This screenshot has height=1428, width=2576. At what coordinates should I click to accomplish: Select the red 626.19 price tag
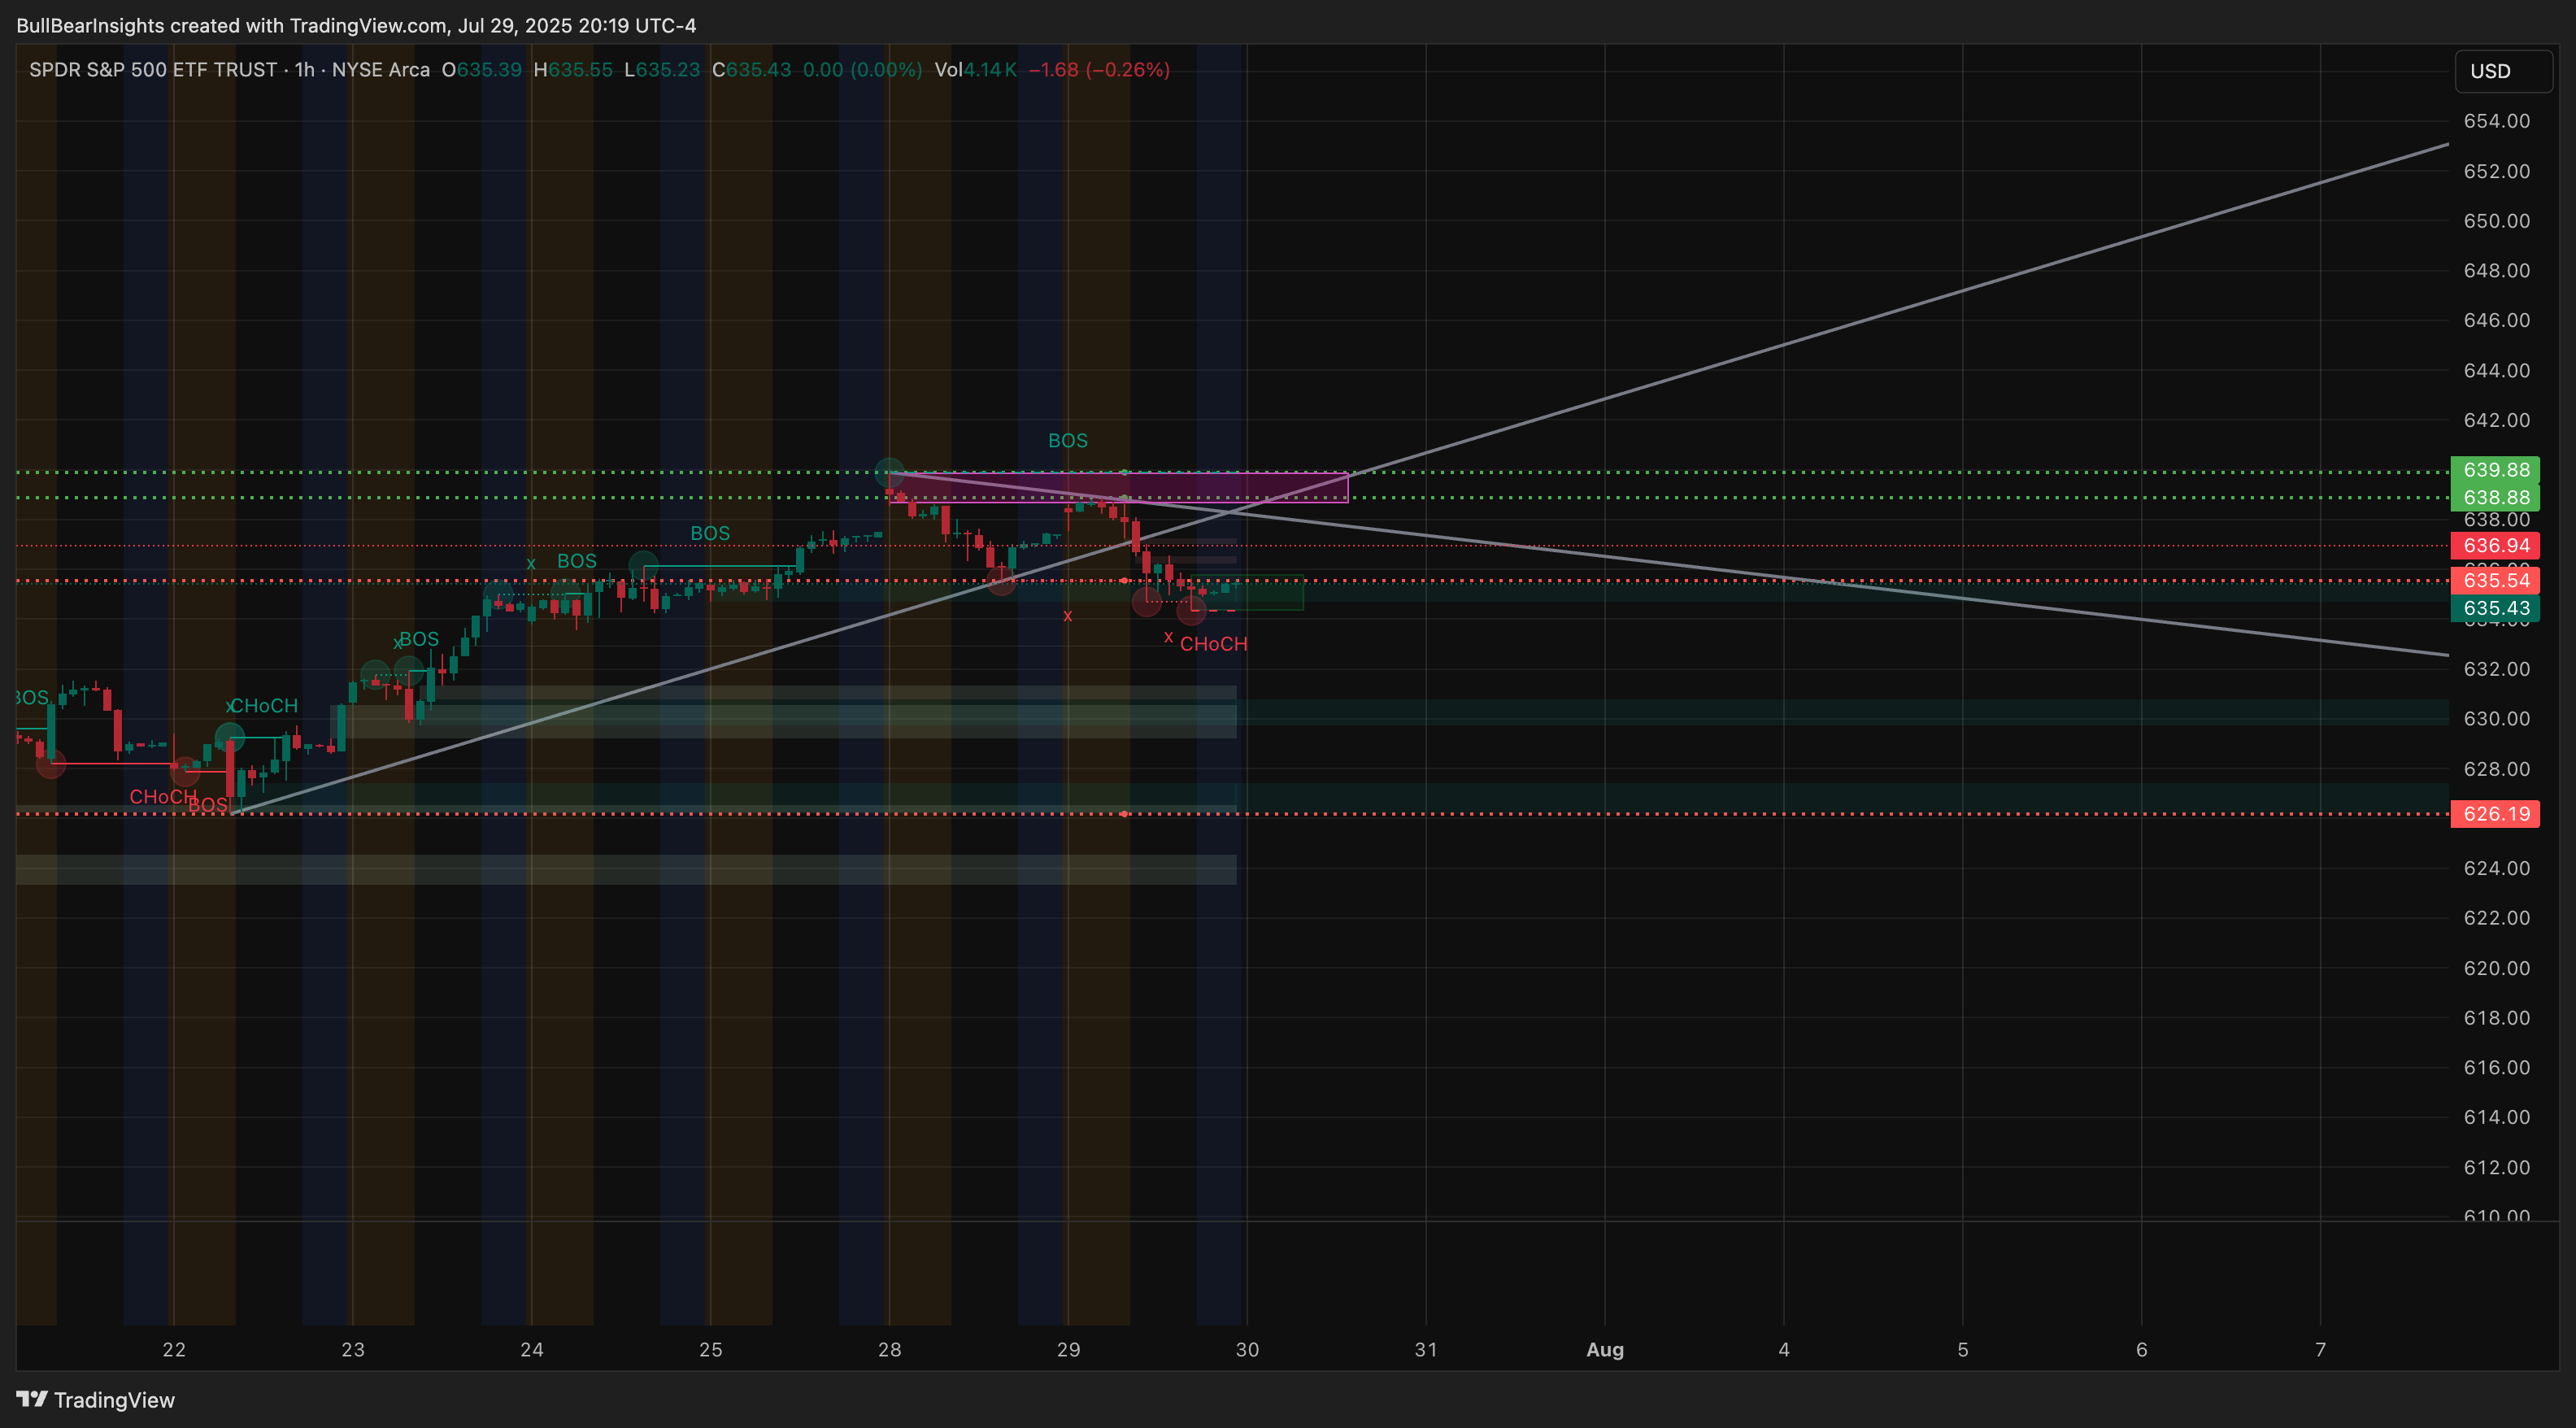[x=2495, y=814]
